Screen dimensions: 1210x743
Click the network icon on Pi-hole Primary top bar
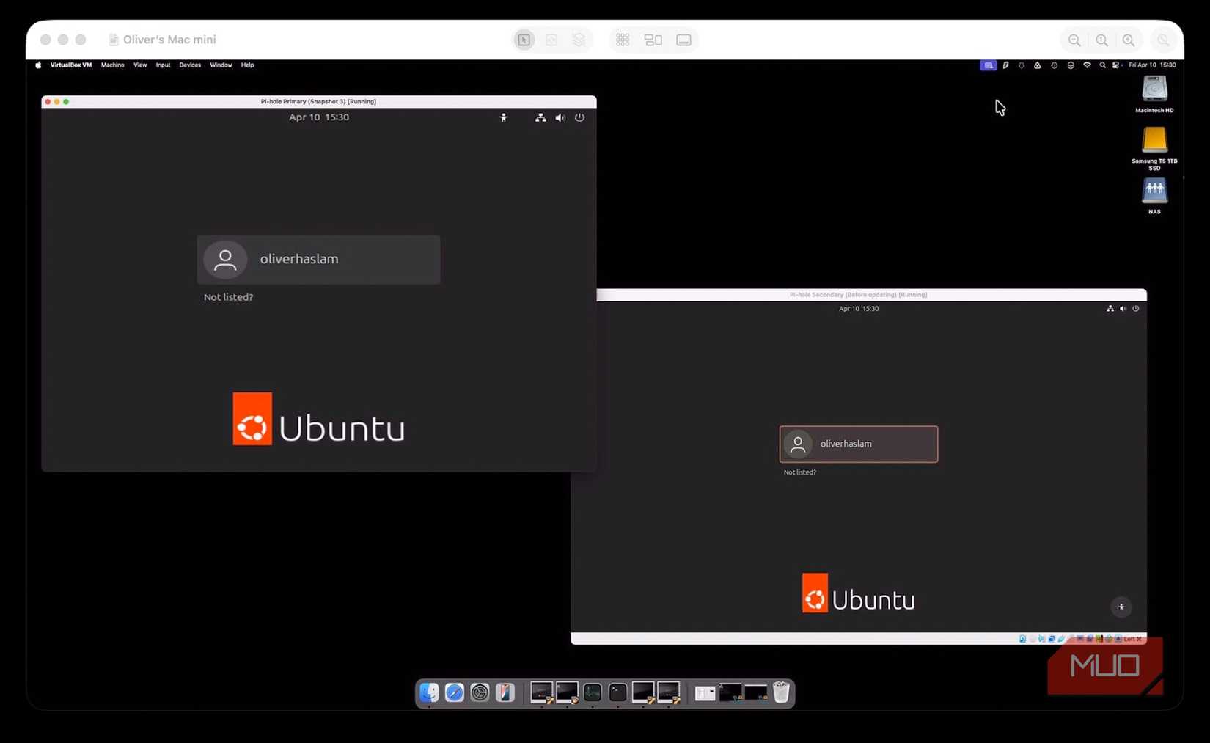[540, 117]
